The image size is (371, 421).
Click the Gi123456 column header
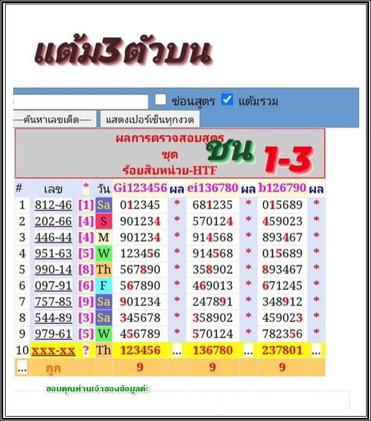(140, 187)
